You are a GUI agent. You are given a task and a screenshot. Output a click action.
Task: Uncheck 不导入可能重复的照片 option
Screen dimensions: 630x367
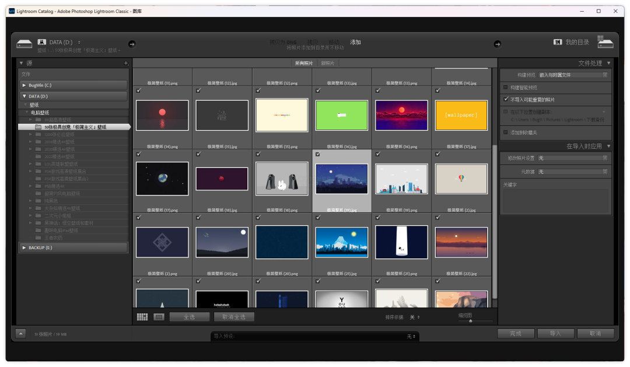506,99
